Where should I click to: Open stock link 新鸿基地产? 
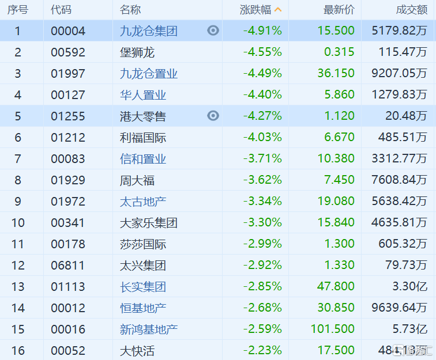click(149, 329)
